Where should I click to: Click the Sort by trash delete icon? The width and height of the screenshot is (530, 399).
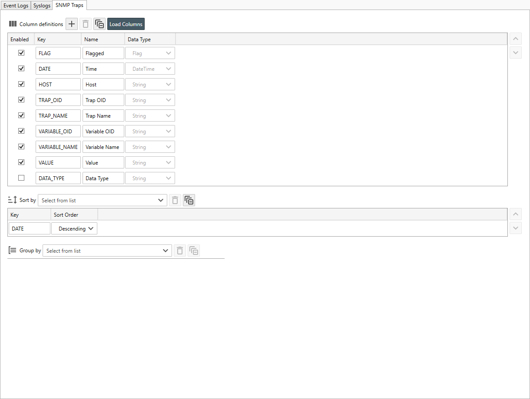point(175,200)
